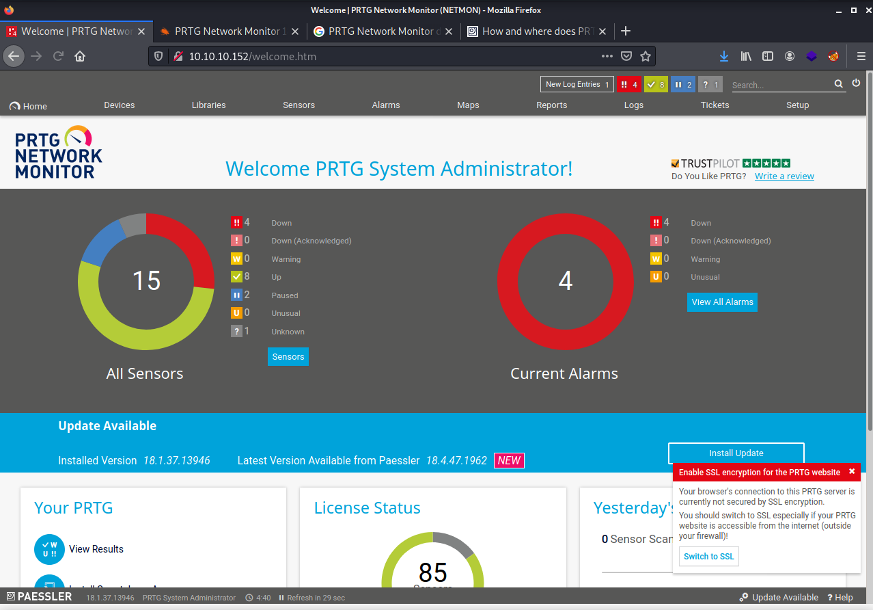Image resolution: width=873 pixels, height=610 pixels.
Task: Open the Logs menu
Action: click(634, 105)
